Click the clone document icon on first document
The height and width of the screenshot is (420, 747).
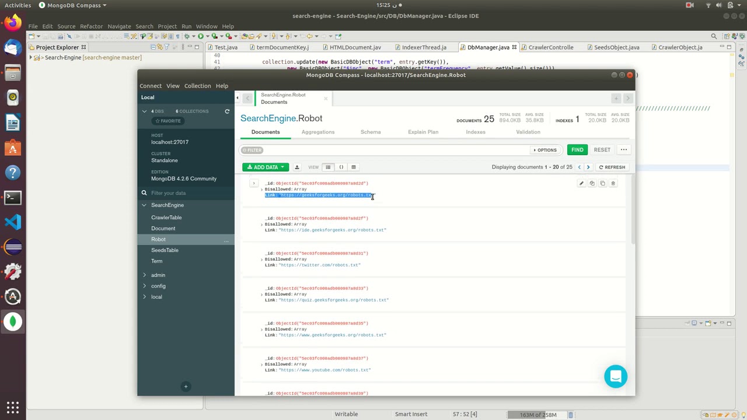602,183
